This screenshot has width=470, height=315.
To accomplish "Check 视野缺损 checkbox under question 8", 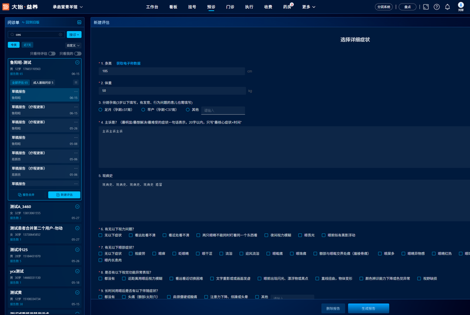I will click(x=419, y=279).
